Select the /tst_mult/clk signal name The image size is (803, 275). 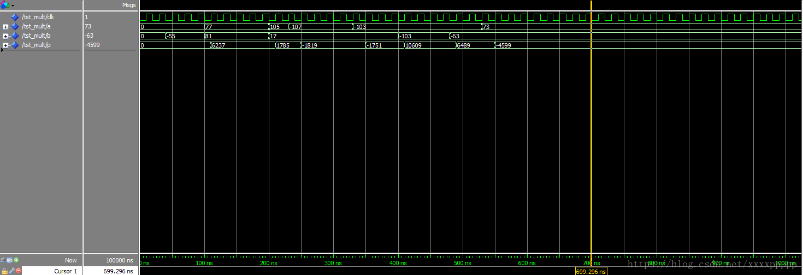(38, 17)
